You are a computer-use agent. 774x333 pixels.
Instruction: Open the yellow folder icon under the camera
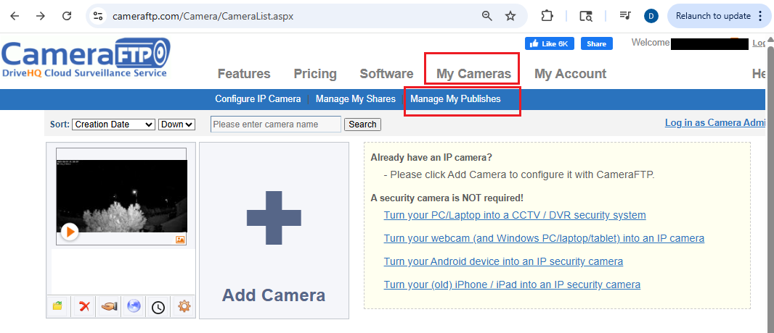[58, 306]
